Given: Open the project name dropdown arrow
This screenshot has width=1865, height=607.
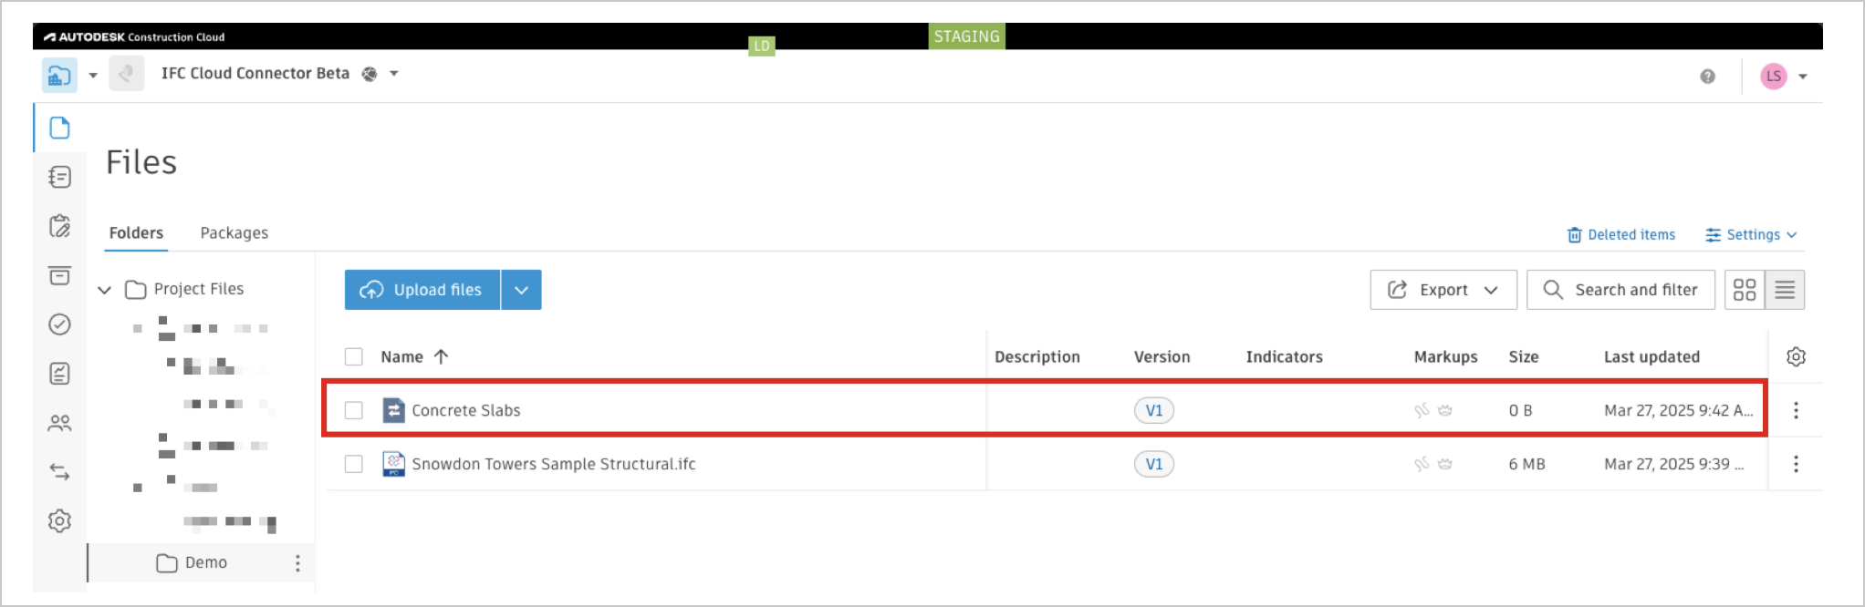Looking at the screenshot, I should coord(394,74).
